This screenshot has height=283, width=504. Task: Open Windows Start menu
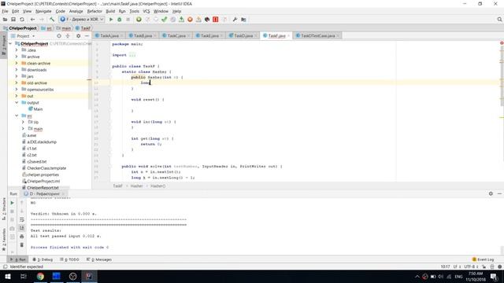(7, 276)
